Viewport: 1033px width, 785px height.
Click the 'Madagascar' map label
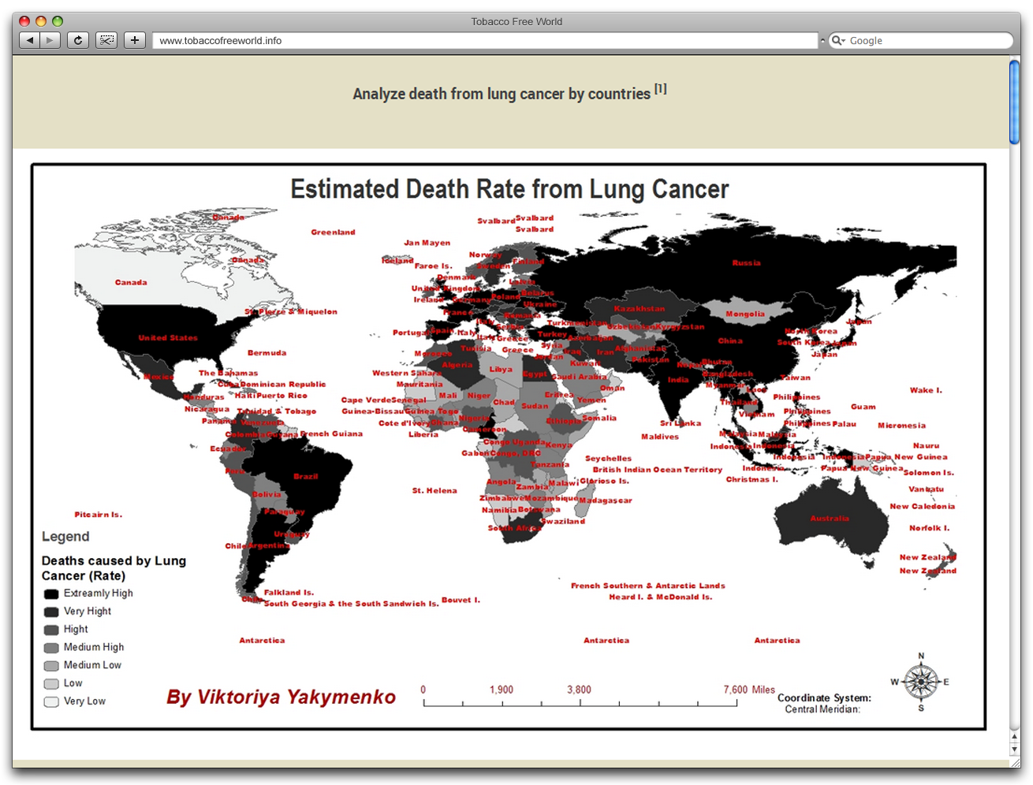[x=606, y=500]
